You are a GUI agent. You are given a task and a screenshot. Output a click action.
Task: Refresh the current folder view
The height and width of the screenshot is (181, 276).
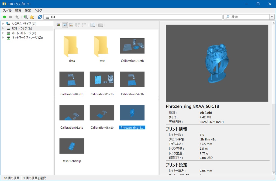40,17
